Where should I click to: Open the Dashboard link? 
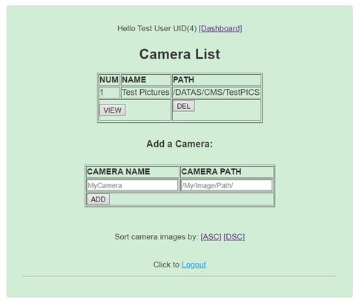[220, 28]
